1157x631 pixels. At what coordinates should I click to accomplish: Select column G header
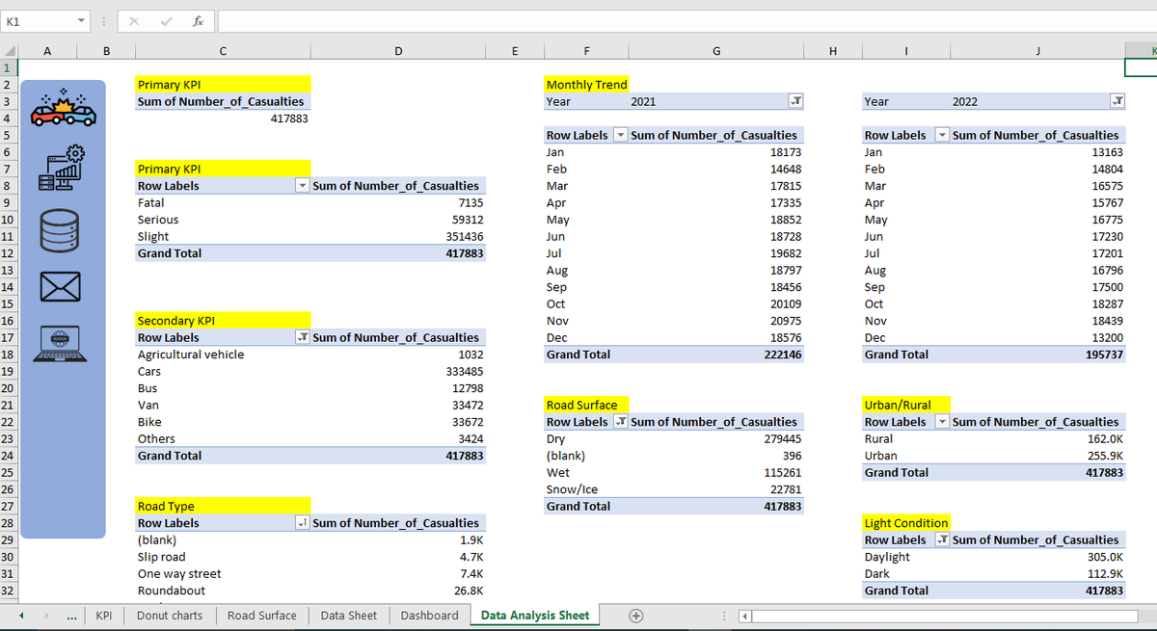point(715,50)
